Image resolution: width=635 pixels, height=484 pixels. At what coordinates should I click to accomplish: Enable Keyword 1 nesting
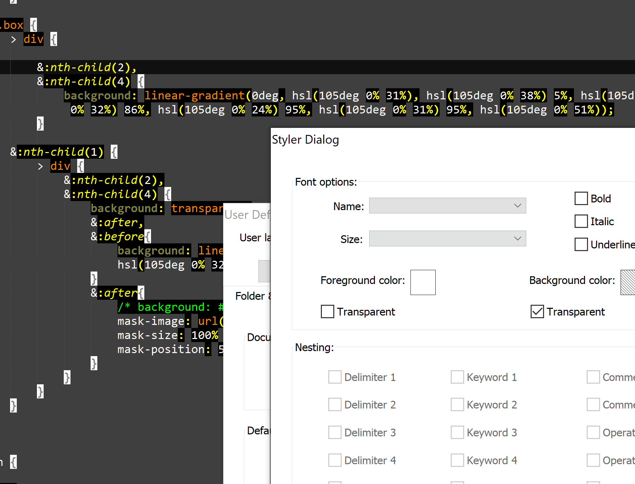coord(457,377)
